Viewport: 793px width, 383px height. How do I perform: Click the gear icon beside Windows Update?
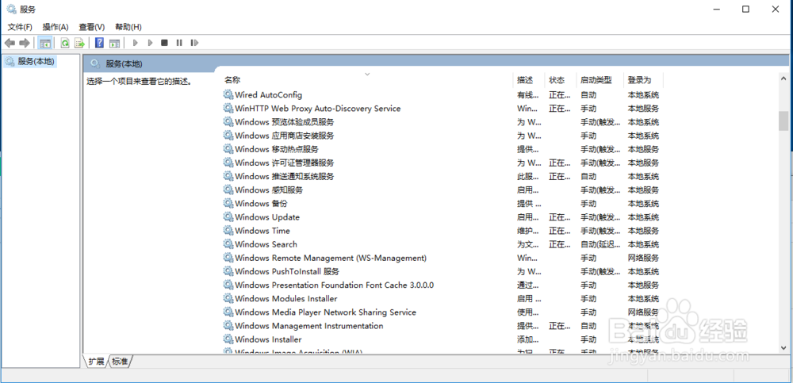(x=228, y=217)
